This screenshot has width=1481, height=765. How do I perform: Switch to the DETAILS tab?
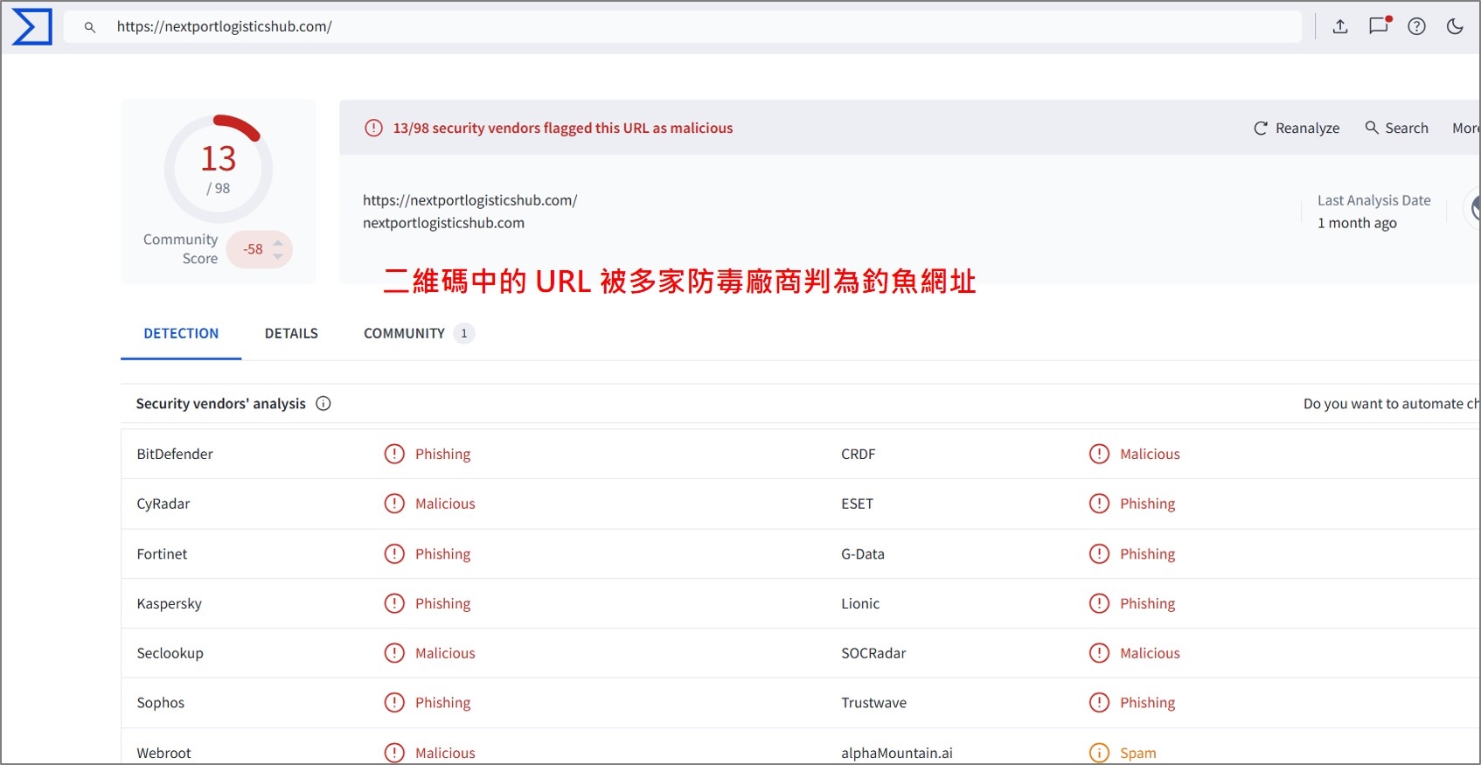291,333
